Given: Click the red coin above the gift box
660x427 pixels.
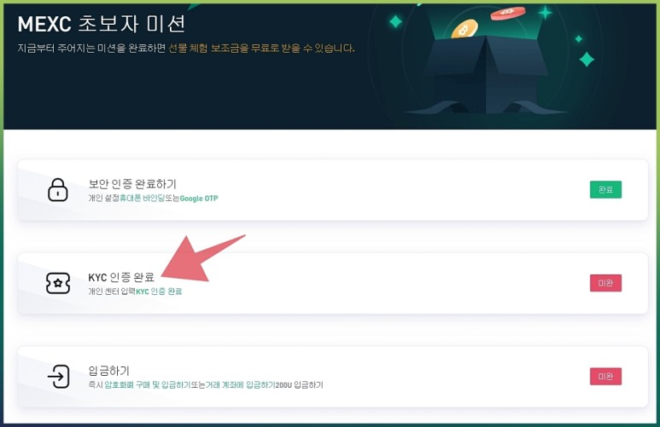Looking at the screenshot, I should click(x=508, y=14).
